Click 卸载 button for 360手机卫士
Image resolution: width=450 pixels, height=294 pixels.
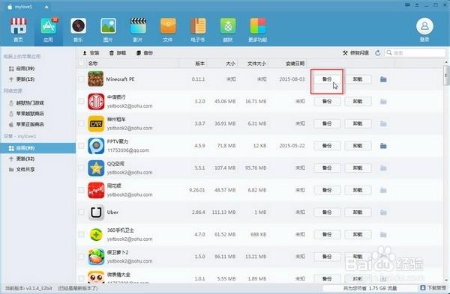pyautogui.click(x=358, y=234)
